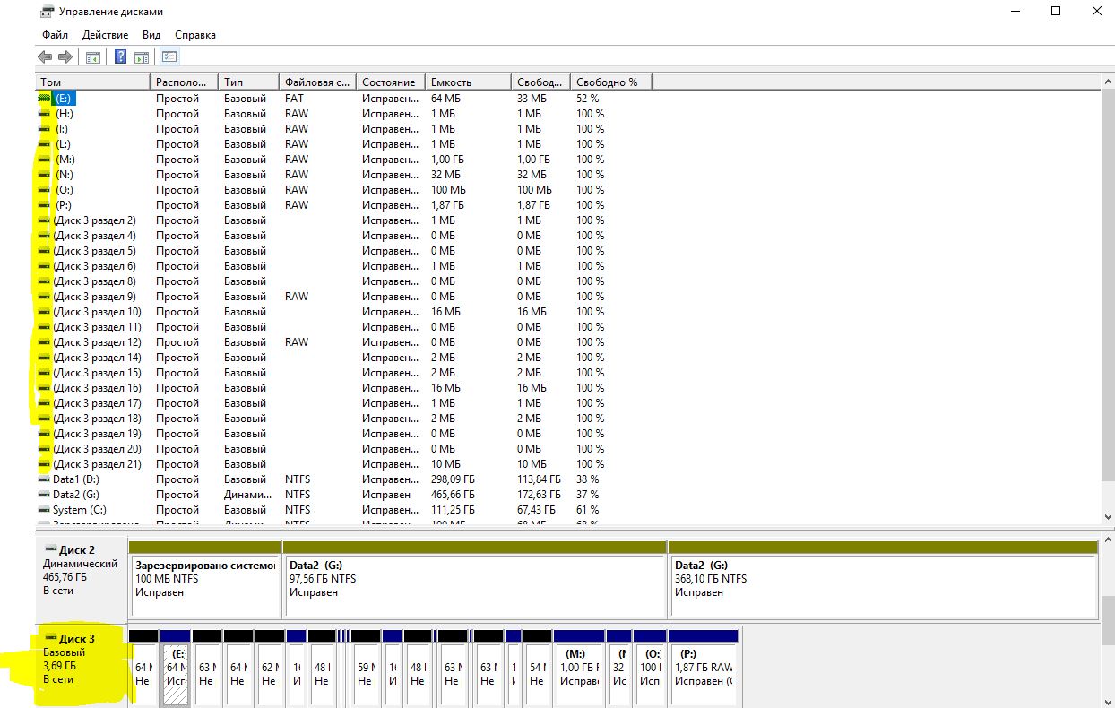Screen dimensions: 1115x708
Task: Toggle the show/hide console tree icon
Action: [x=92, y=57]
